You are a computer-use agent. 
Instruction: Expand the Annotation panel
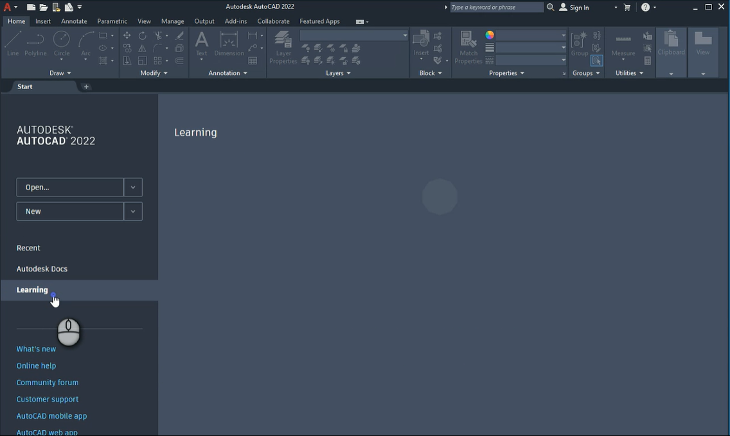click(x=227, y=73)
